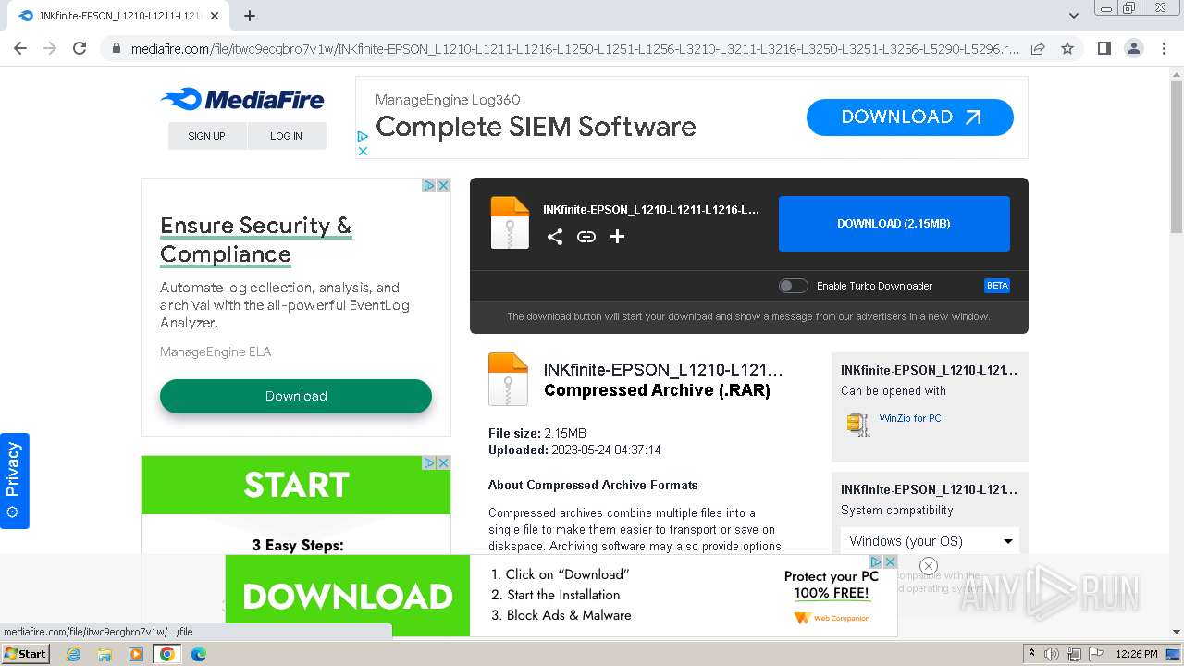Reload the page
This screenshot has height=666, width=1184.
[80, 48]
